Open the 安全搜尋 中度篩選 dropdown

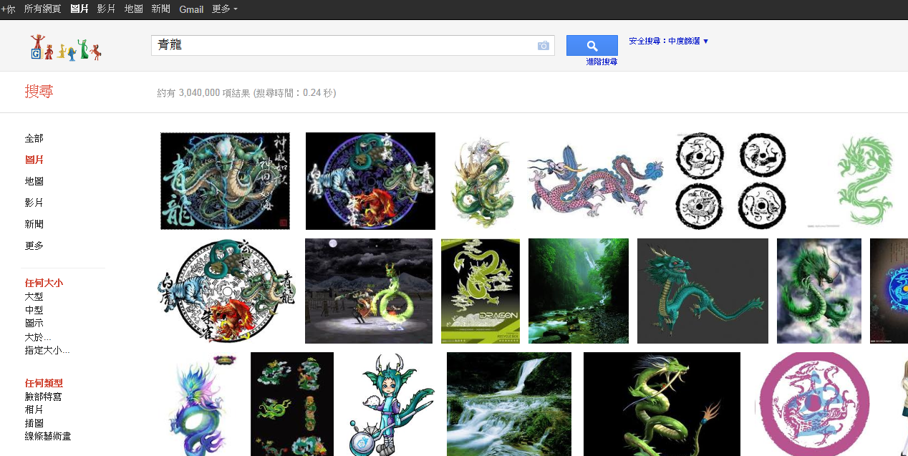[669, 42]
